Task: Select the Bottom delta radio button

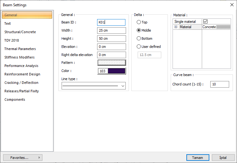Action: (139, 38)
